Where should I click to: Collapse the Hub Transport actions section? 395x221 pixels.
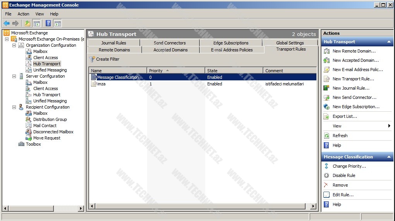pos(389,42)
